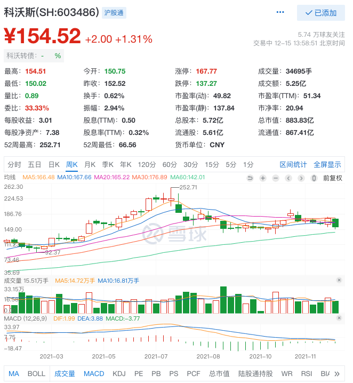Select the 周K chart tab
The width and height of the screenshot is (353, 383).
click(72, 164)
